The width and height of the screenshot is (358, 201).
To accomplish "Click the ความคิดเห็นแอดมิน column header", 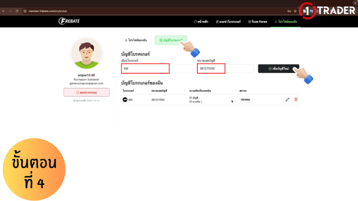I will click(x=201, y=91).
